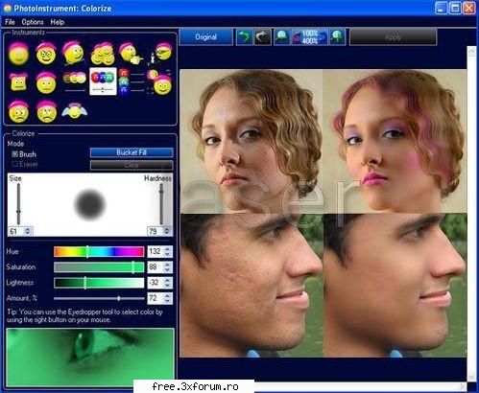Click the vertical Size slider
Screen dimensions: 479x393
click(19, 204)
